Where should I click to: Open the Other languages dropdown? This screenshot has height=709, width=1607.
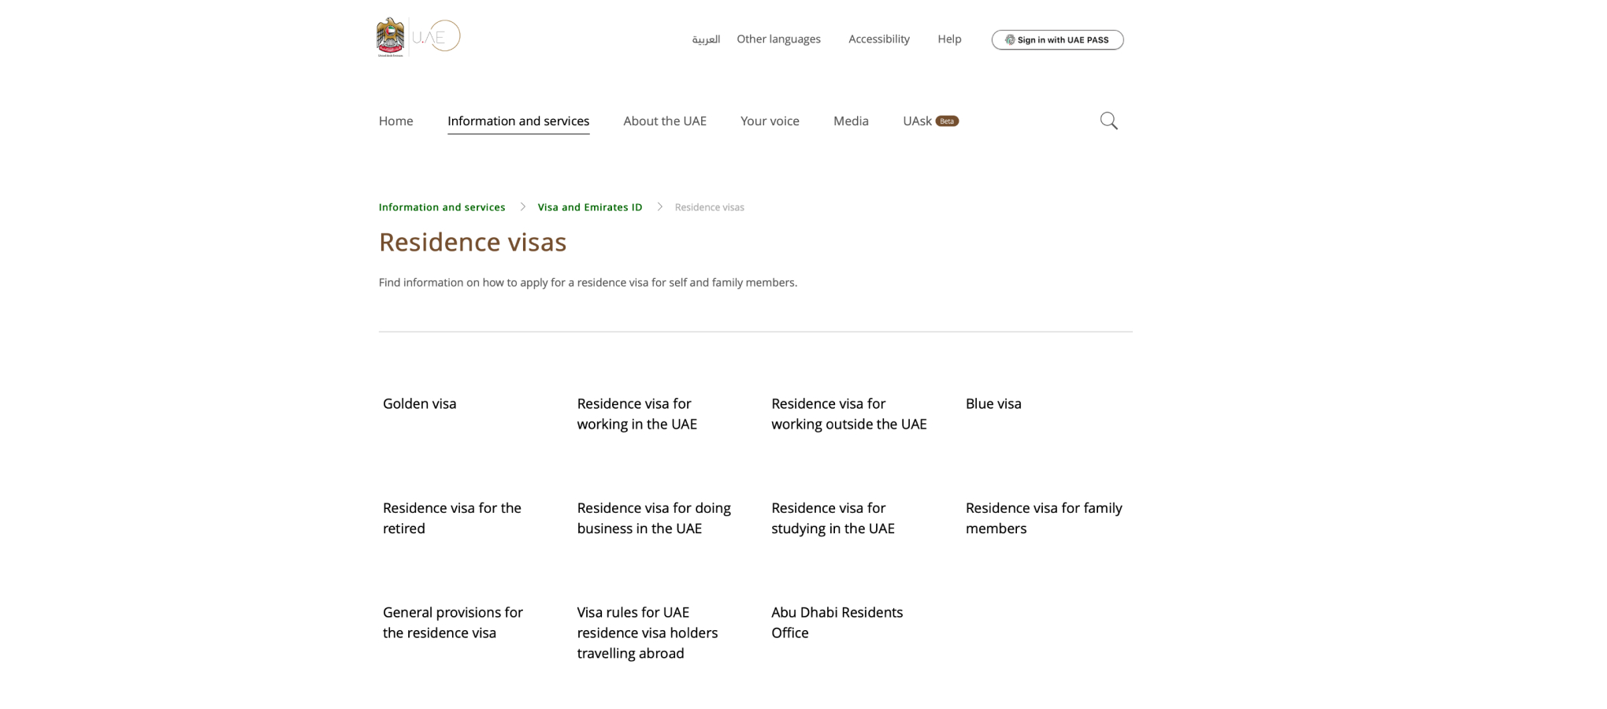778,39
